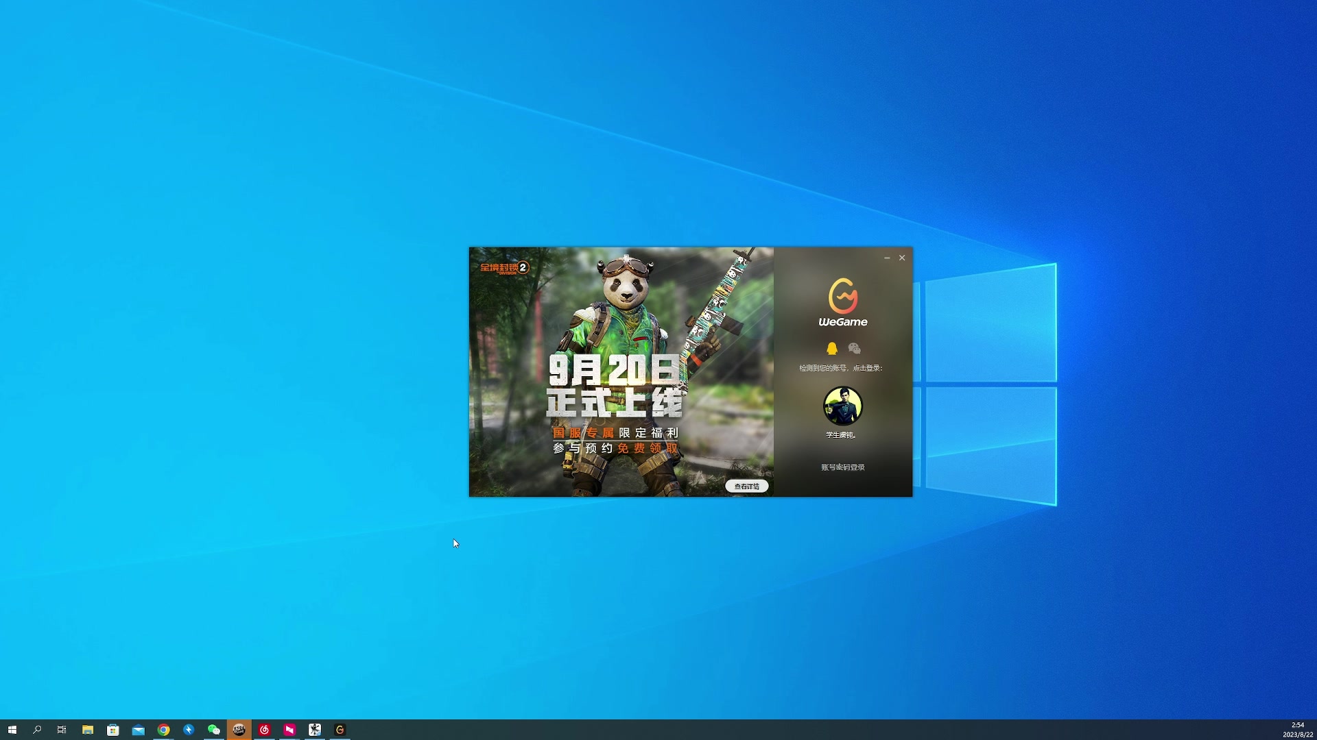Open NetEase Cloud Music from taskbar
The image size is (1317, 740).
[x=264, y=730]
